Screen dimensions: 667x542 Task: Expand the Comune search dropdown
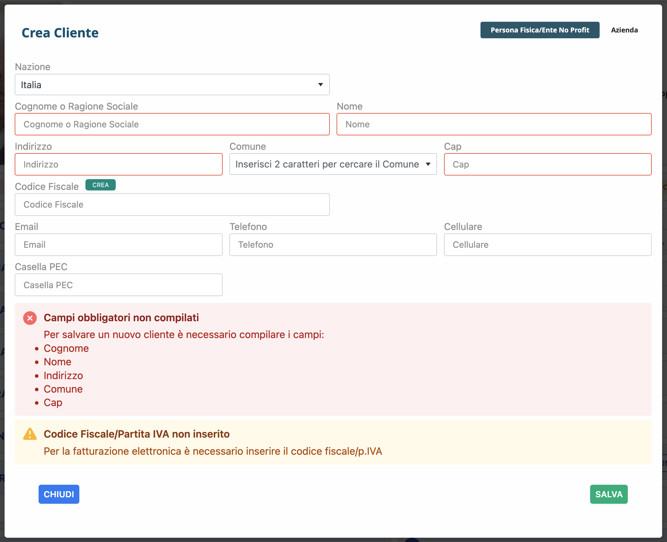(x=428, y=164)
